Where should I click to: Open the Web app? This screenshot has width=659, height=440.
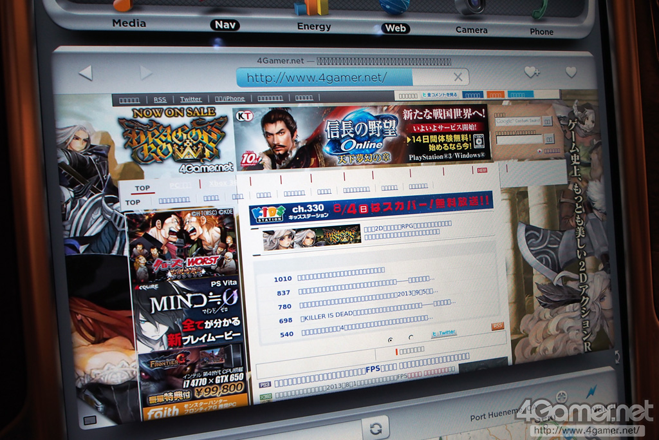click(x=395, y=19)
